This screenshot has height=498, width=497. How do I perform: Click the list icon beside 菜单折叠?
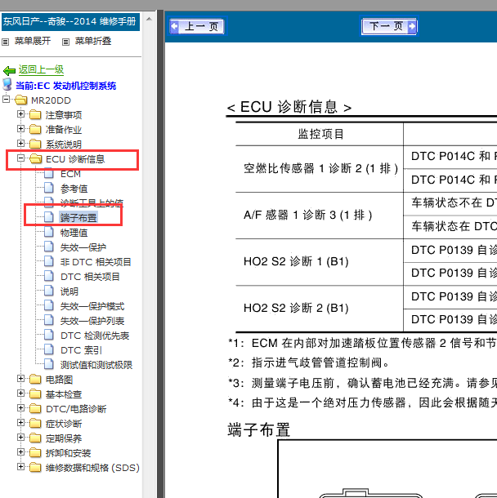pyautogui.click(x=66, y=42)
